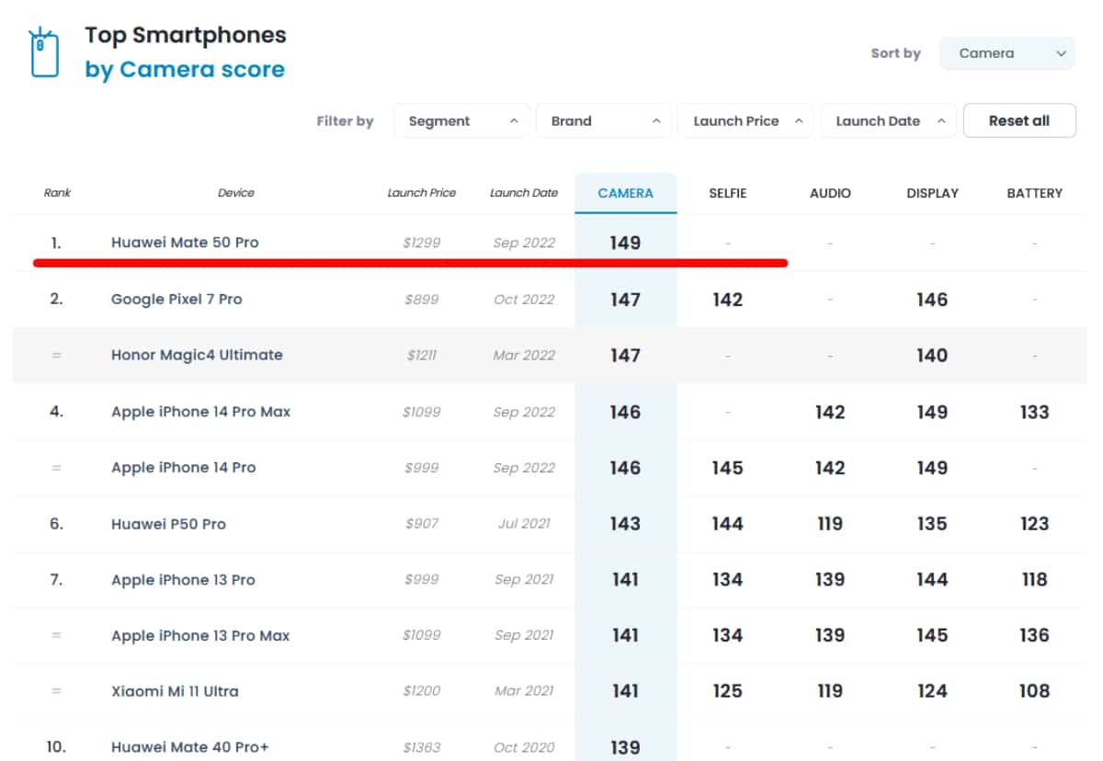Open the Sort by Camera dropdown
Image resolution: width=1103 pixels, height=761 pixels.
point(1006,53)
